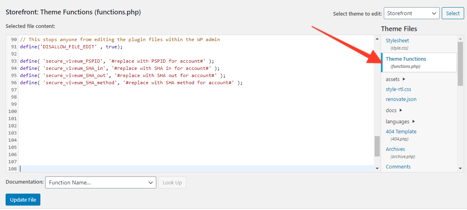Open the Comments file

398,166
